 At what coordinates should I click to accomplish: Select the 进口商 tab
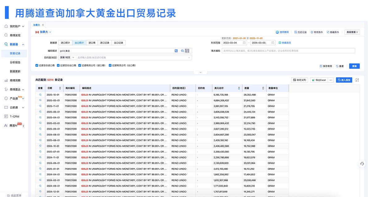(92, 43)
